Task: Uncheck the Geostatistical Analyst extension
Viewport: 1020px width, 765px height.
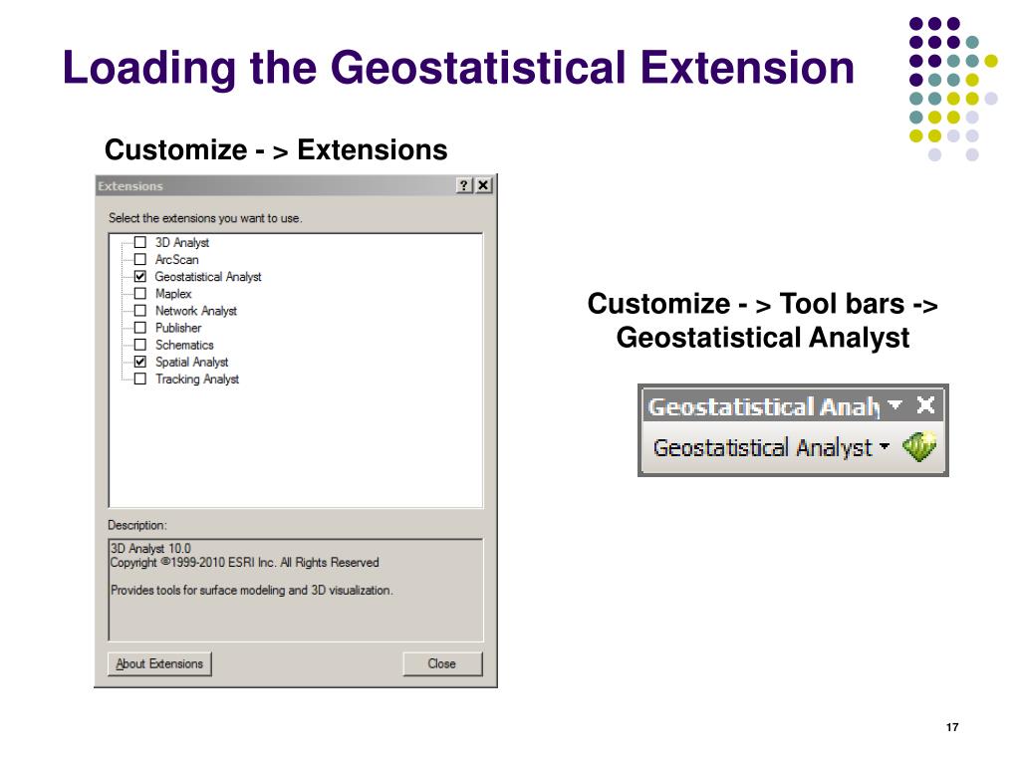Action: point(139,277)
